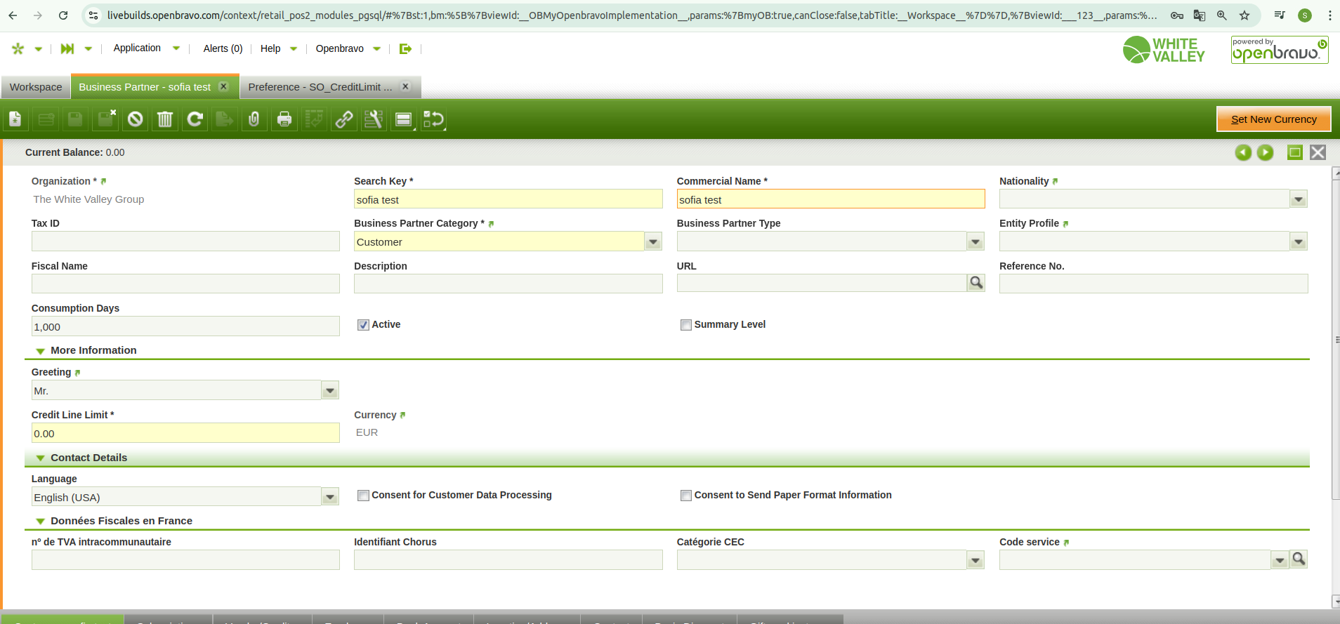Click the chain link icon in toolbar

(344, 119)
